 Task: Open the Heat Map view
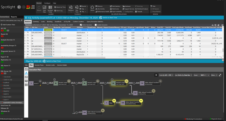[45, 9]
